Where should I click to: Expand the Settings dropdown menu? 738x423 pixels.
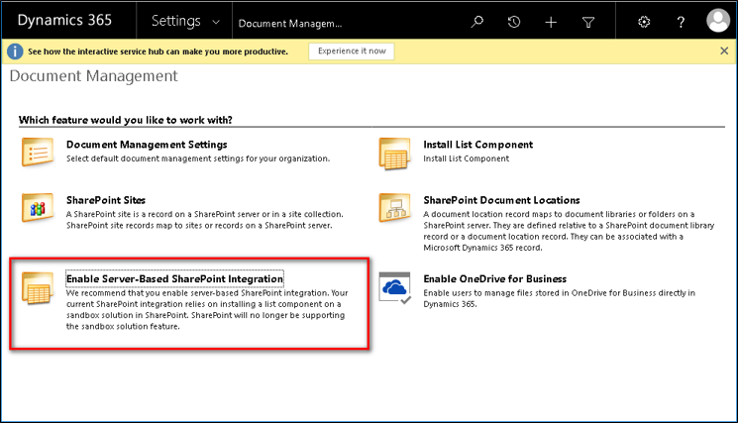(x=188, y=22)
